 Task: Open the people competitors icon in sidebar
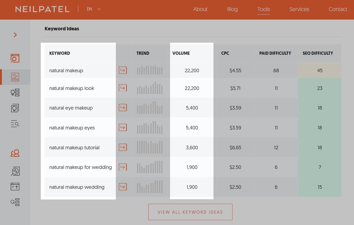point(15,153)
